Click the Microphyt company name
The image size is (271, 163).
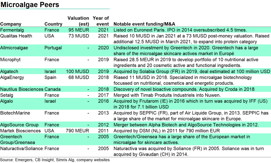(x=10, y=60)
